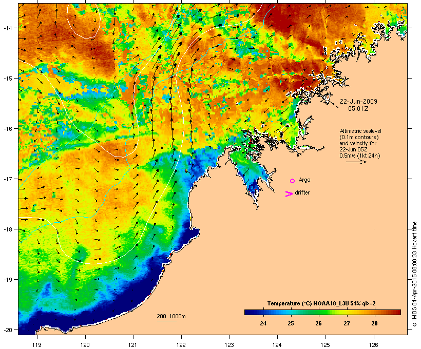
Task: Click the '05:01Z' time label
Action: pyautogui.click(x=358, y=109)
